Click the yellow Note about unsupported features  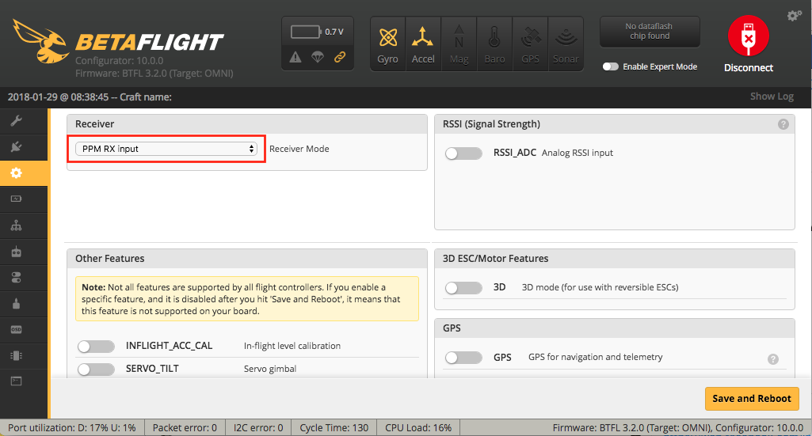[x=247, y=299]
